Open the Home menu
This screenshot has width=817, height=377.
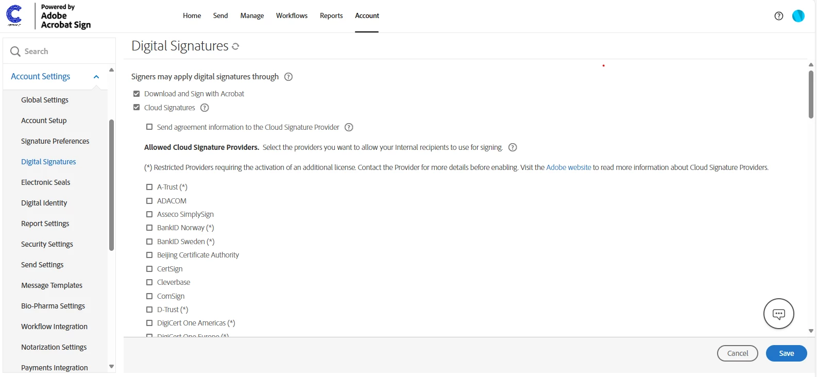[192, 16]
